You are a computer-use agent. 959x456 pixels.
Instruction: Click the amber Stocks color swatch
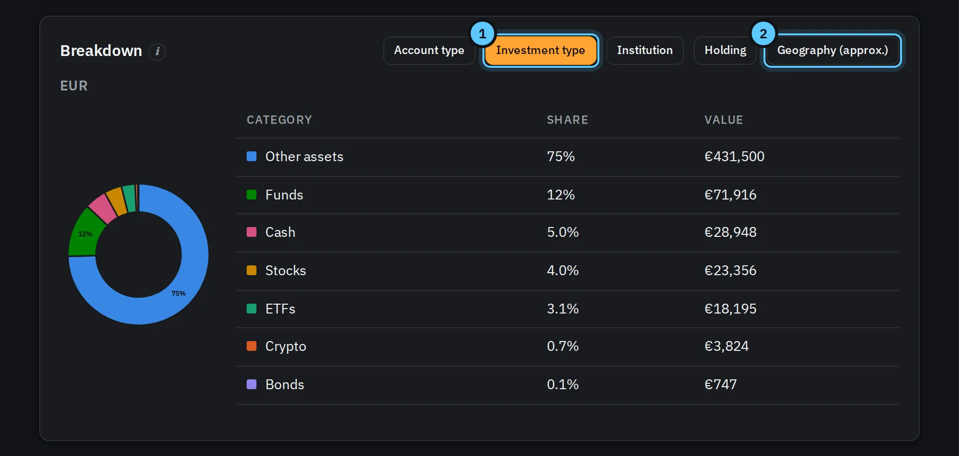(x=252, y=270)
